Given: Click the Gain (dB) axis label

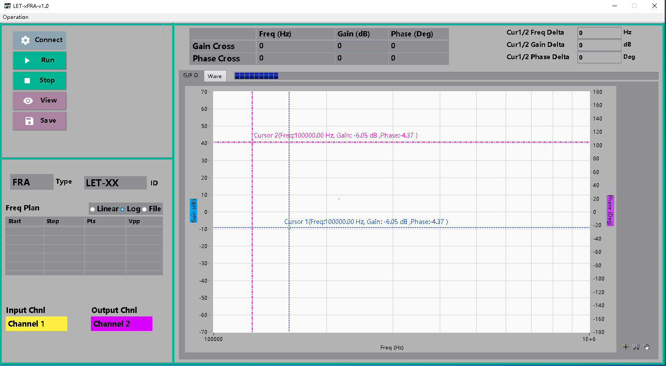Looking at the screenshot, I should pos(193,210).
